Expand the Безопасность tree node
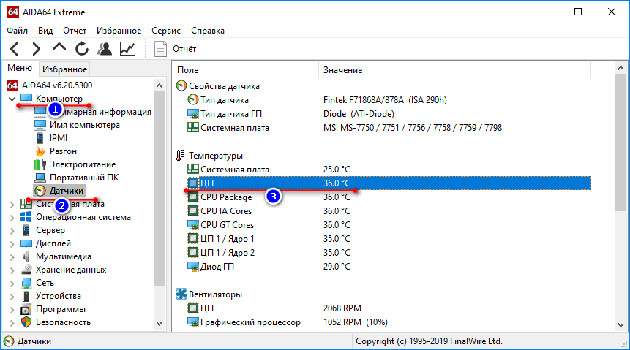Screen dimensions: 630x350 pyautogui.click(x=12, y=323)
